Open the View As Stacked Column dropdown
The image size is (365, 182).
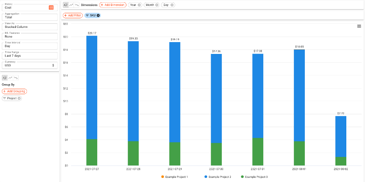30,27
